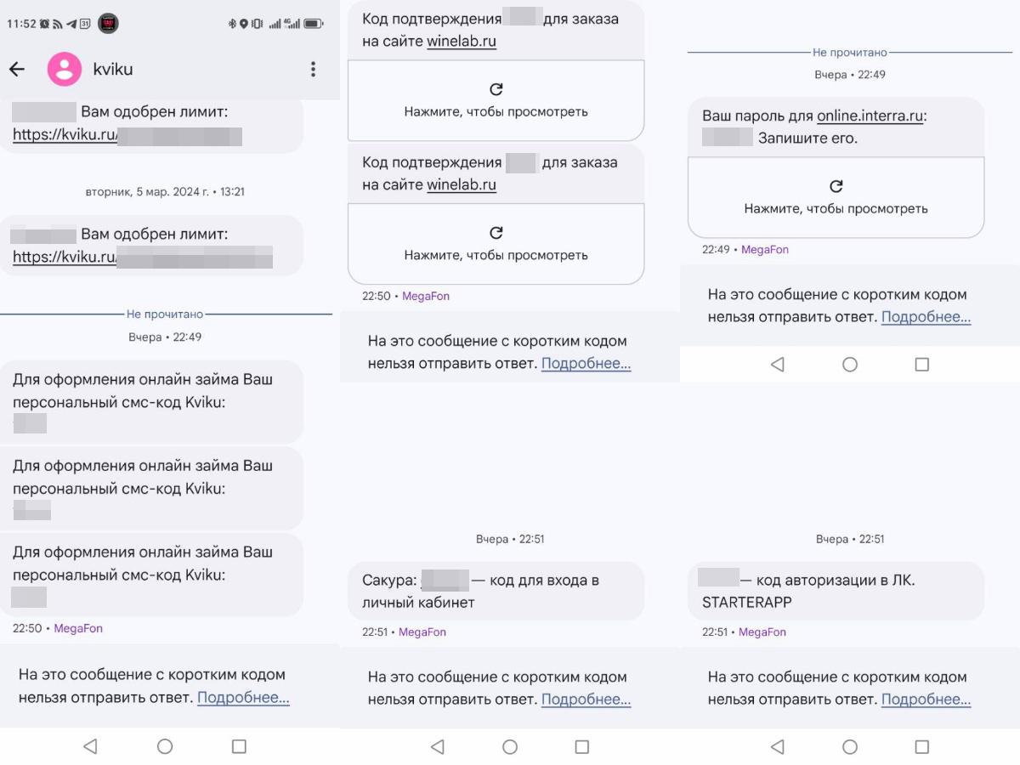Image resolution: width=1020 pixels, height=765 pixels.
Task: Open kviku.ru link under 5 мар. date
Action: pyautogui.click(x=65, y=258)
